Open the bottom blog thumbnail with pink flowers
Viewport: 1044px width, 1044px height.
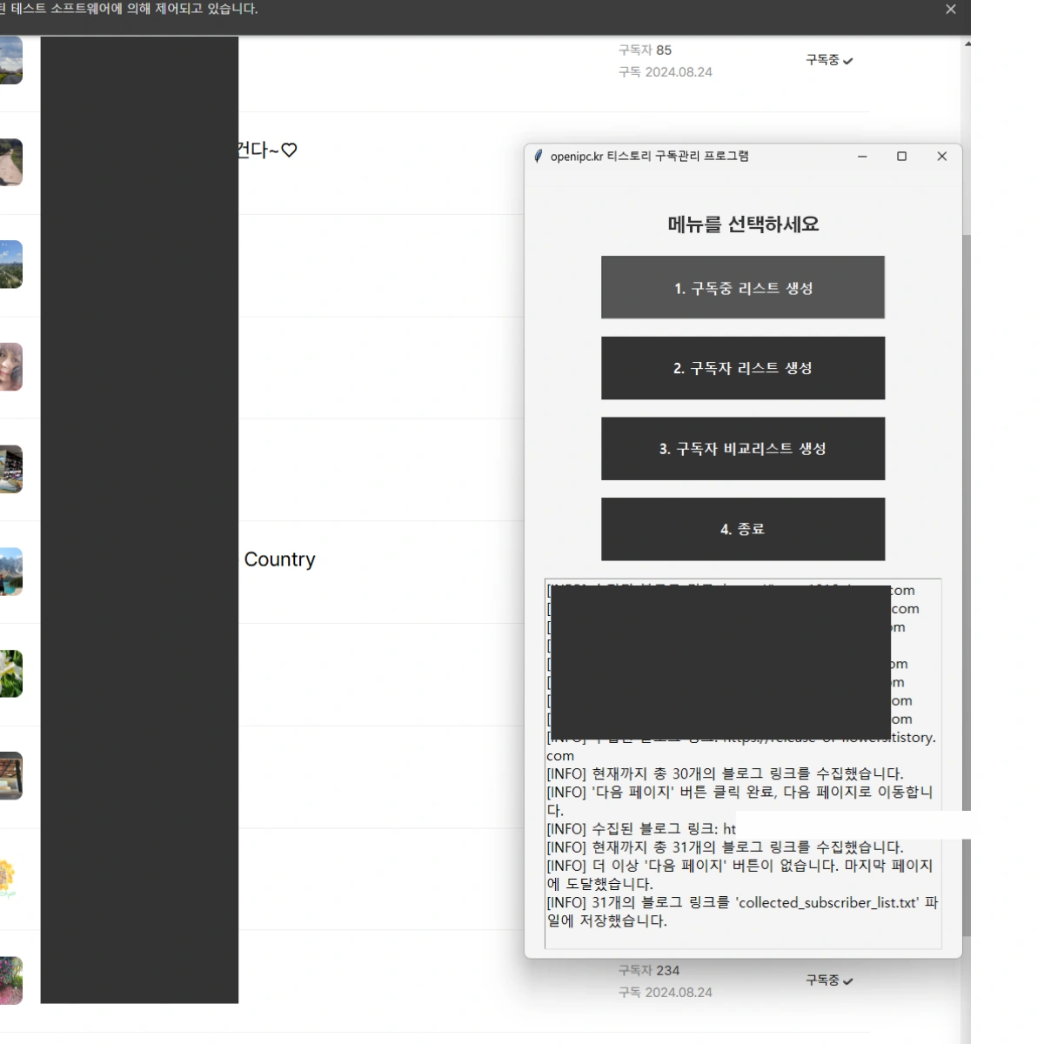[10, 980]
